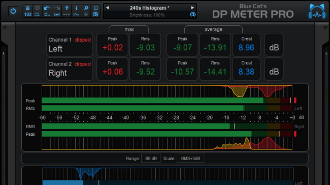Click the Blue Cat headphones logo
The image size is (330, 185).
[317, 11]
